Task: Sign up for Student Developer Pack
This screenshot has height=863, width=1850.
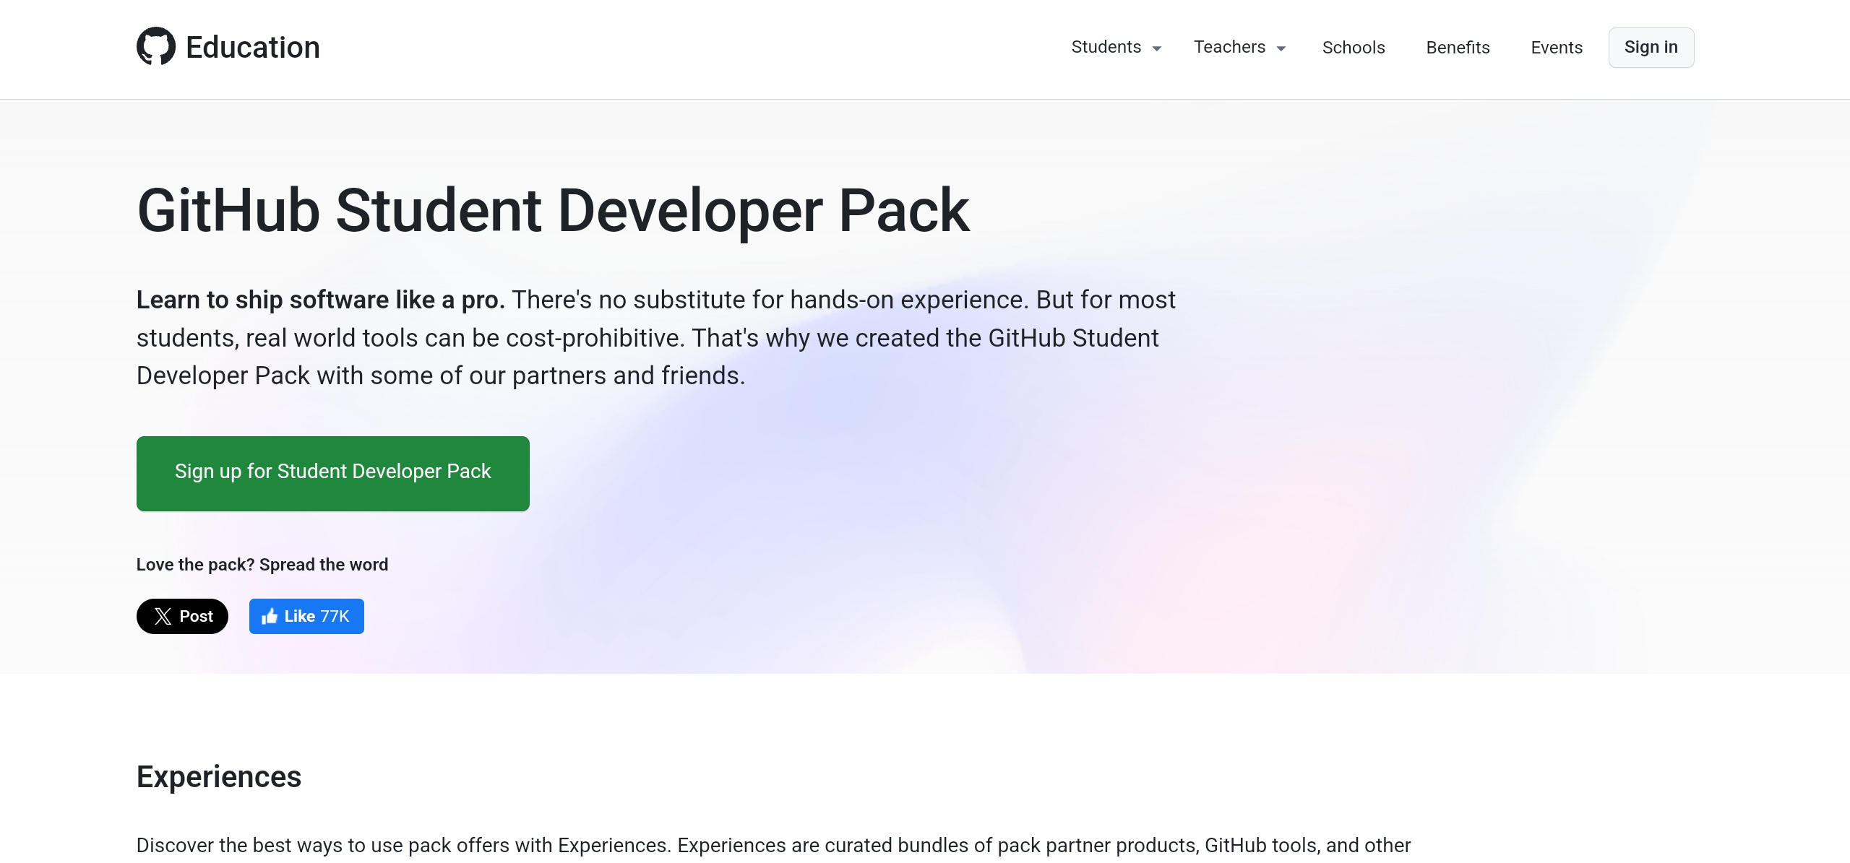Action: [332, 473]
